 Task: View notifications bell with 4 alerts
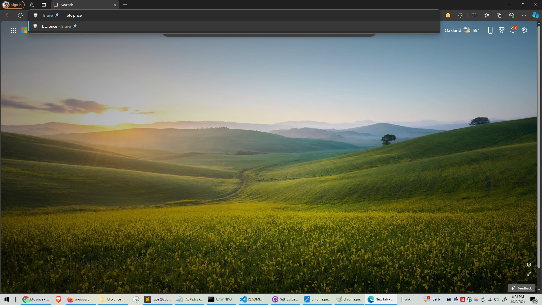coord(513,30)
